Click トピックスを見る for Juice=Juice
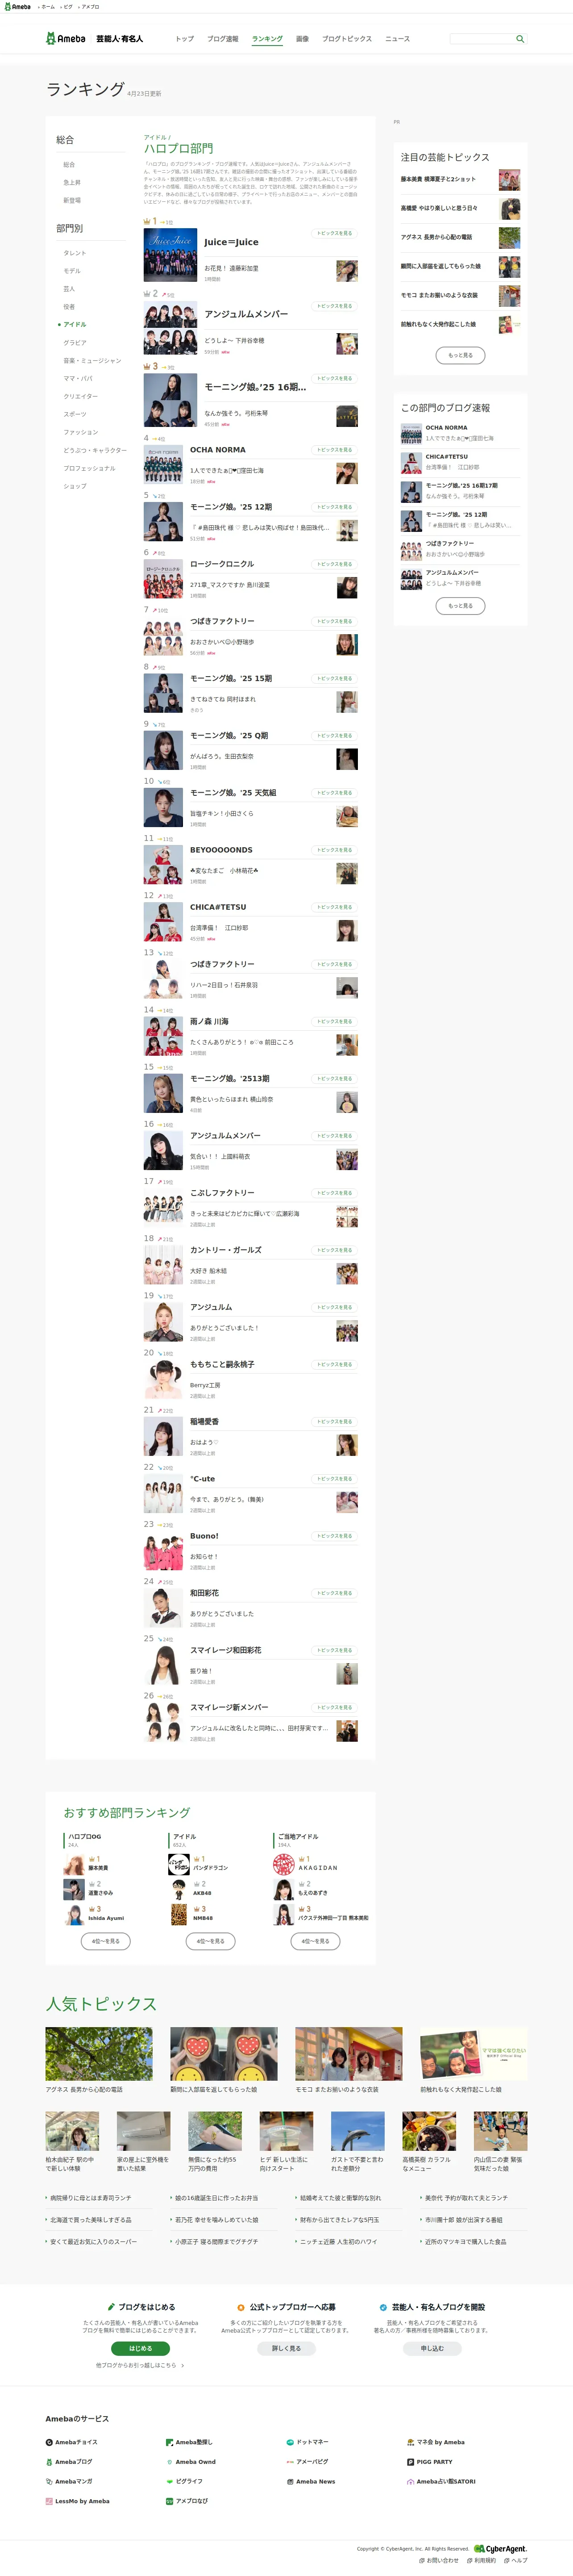 [x=335, y=233]
